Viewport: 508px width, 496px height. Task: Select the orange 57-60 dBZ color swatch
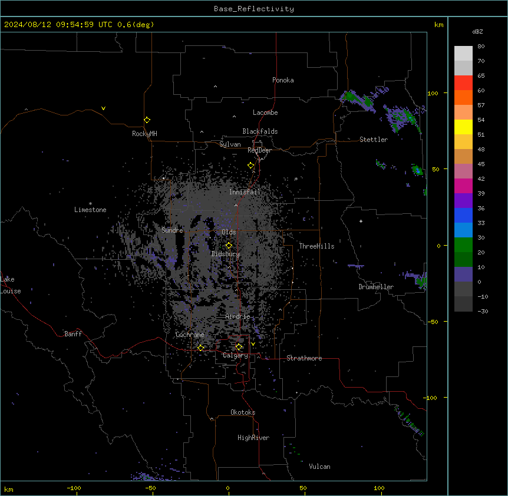463,97
